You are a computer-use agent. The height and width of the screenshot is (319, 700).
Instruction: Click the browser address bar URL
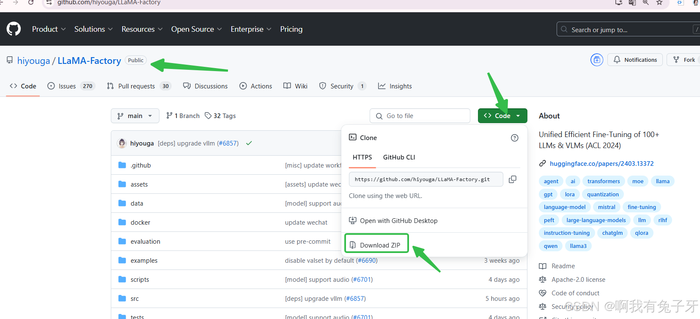(109, 3)
